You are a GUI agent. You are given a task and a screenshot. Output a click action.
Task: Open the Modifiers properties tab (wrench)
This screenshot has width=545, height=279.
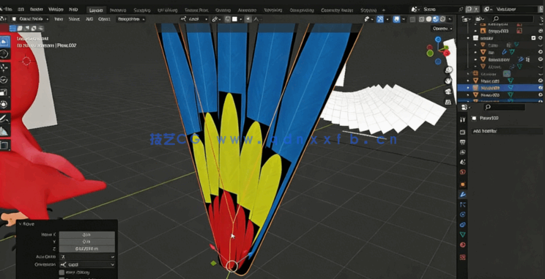(463, 194)
